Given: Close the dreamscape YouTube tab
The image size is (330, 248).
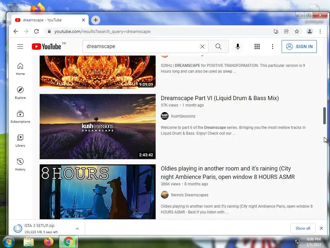Looking at the screenshot, I should click(83, 20).
